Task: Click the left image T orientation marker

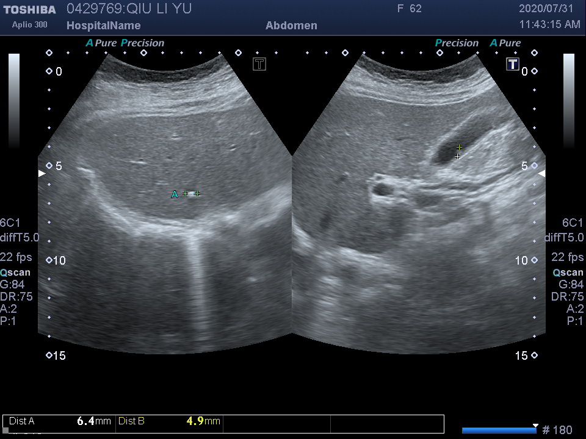Action: point(259,64)
